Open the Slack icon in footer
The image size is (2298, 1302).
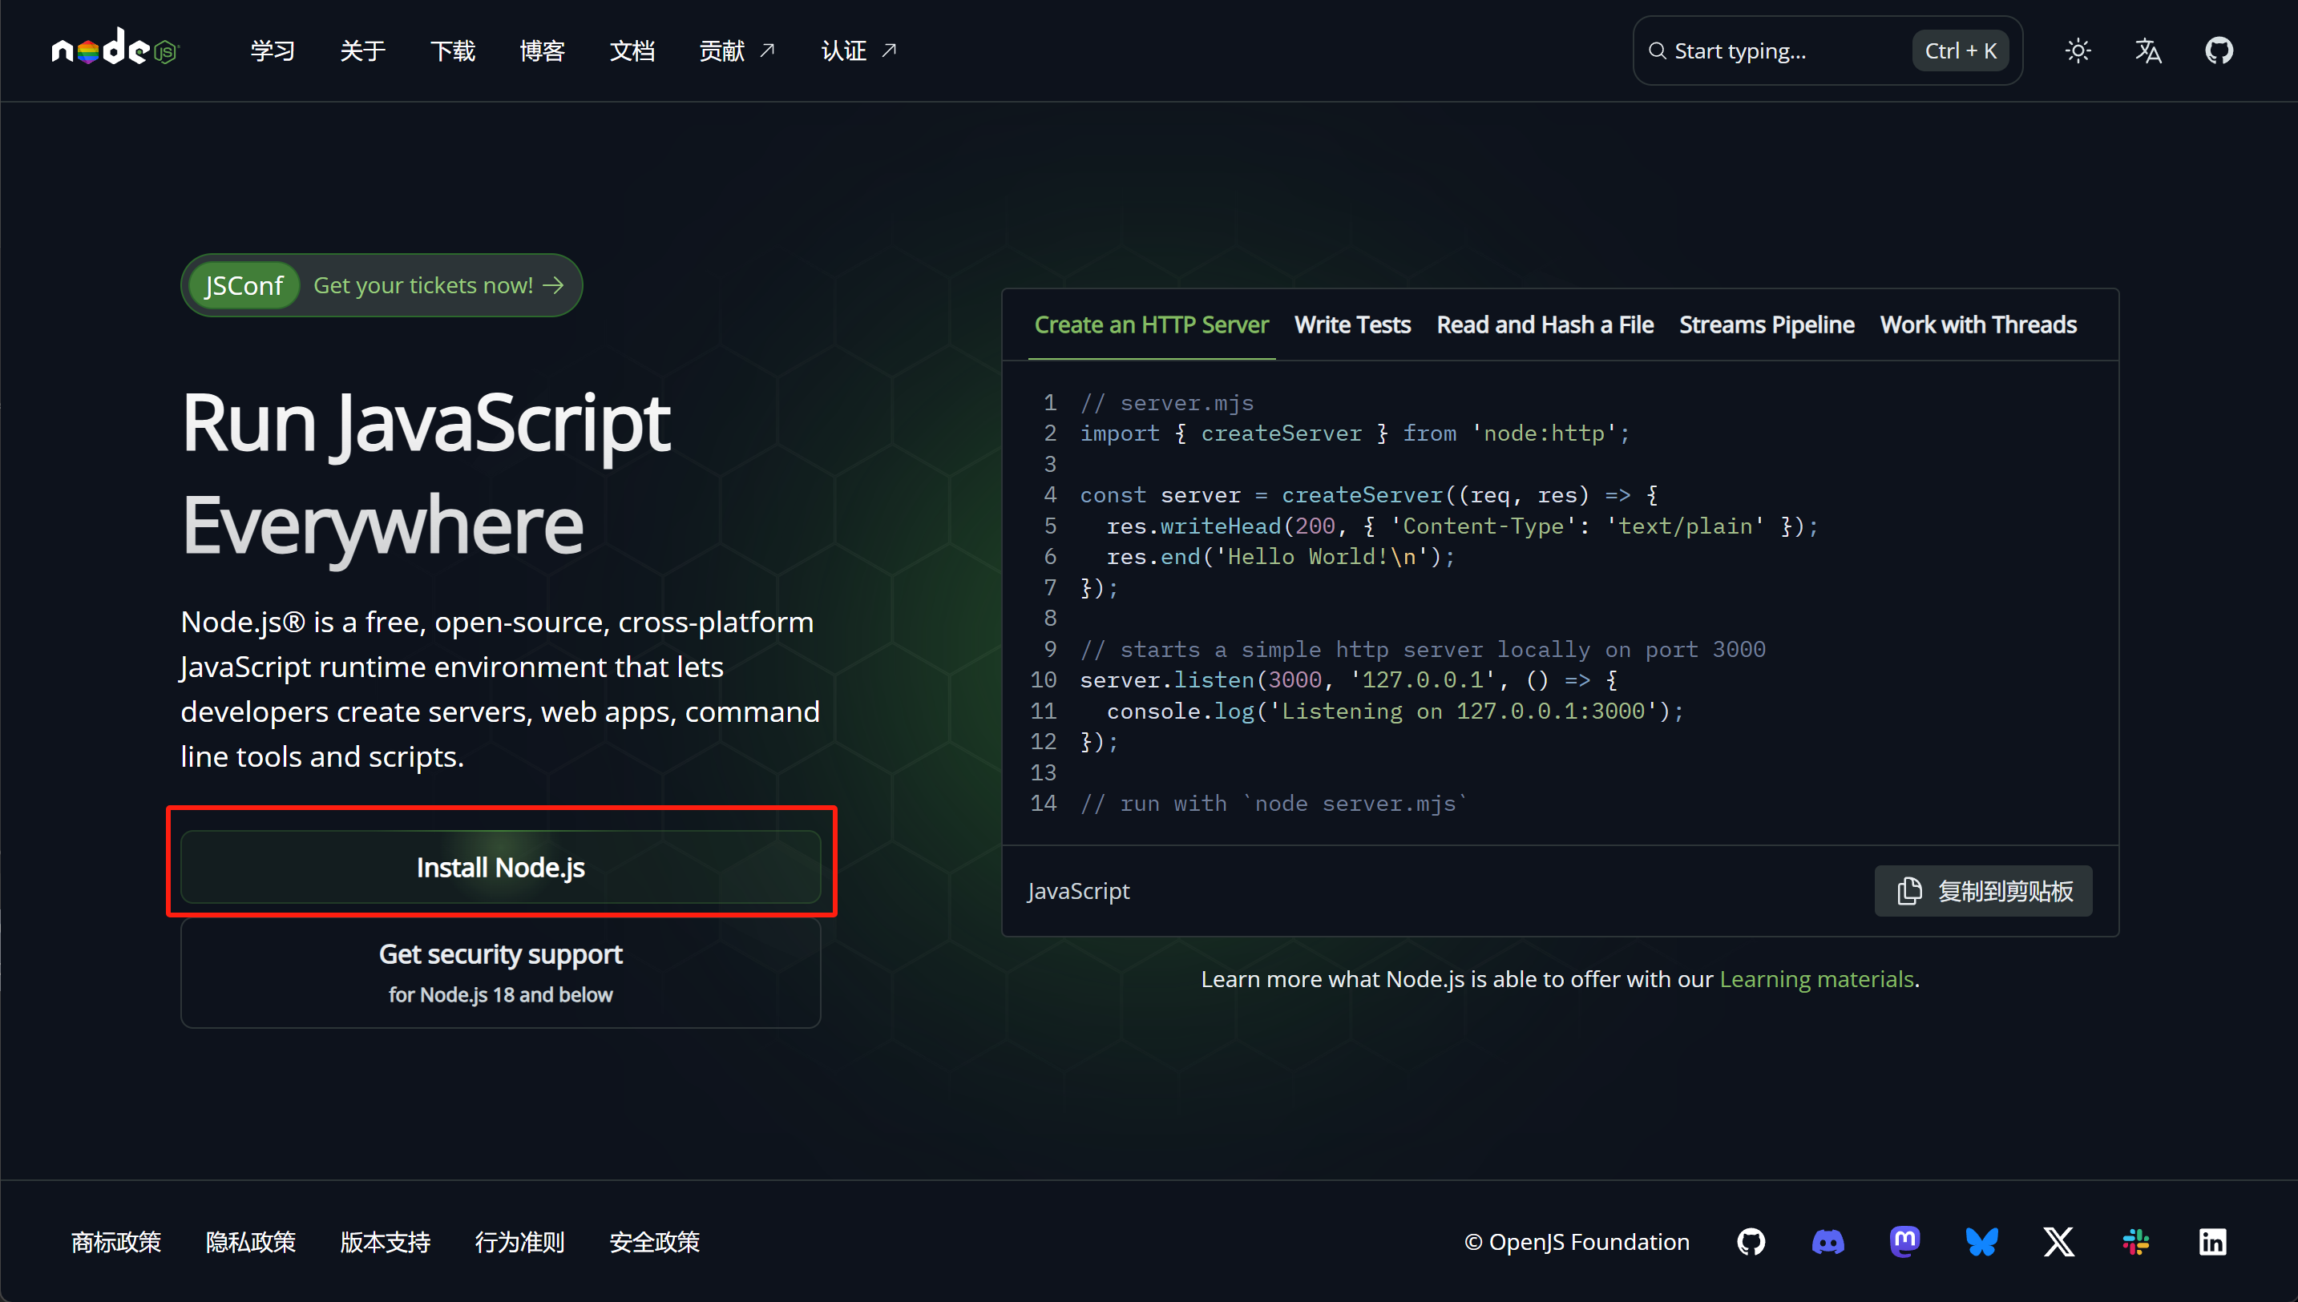coord(2135,1242)
